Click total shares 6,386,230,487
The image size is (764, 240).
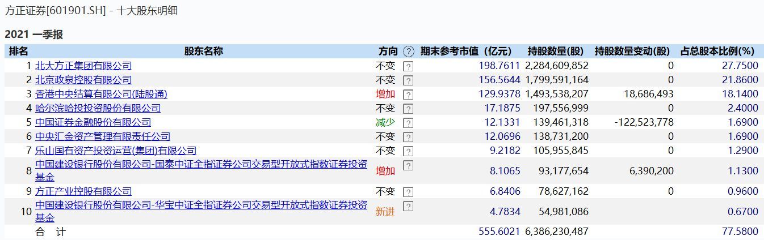(557, 232)
